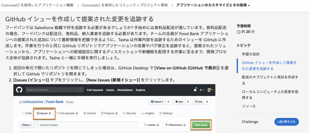Viewport: 309px width, 133px height.
Task: Switch to the Actions tab
Action: point(90,113)
